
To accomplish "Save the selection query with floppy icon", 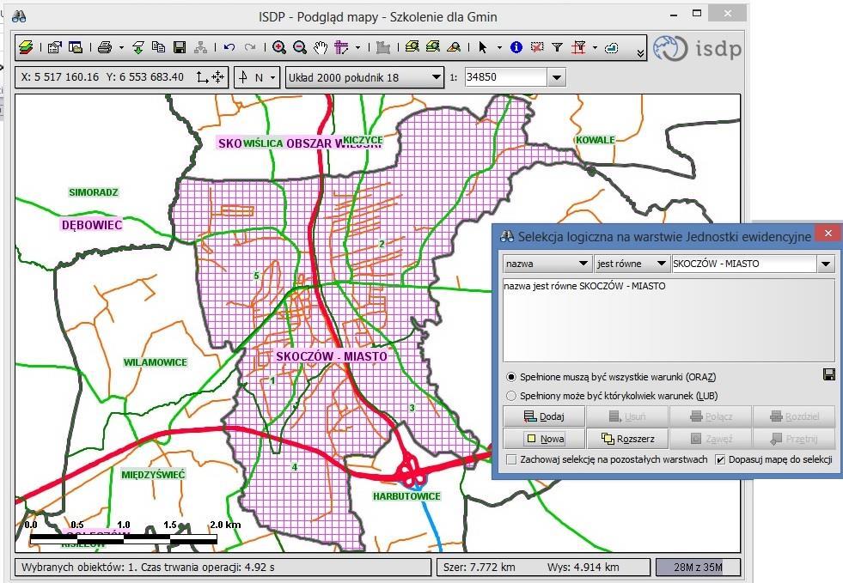I will tap(829, 374).
